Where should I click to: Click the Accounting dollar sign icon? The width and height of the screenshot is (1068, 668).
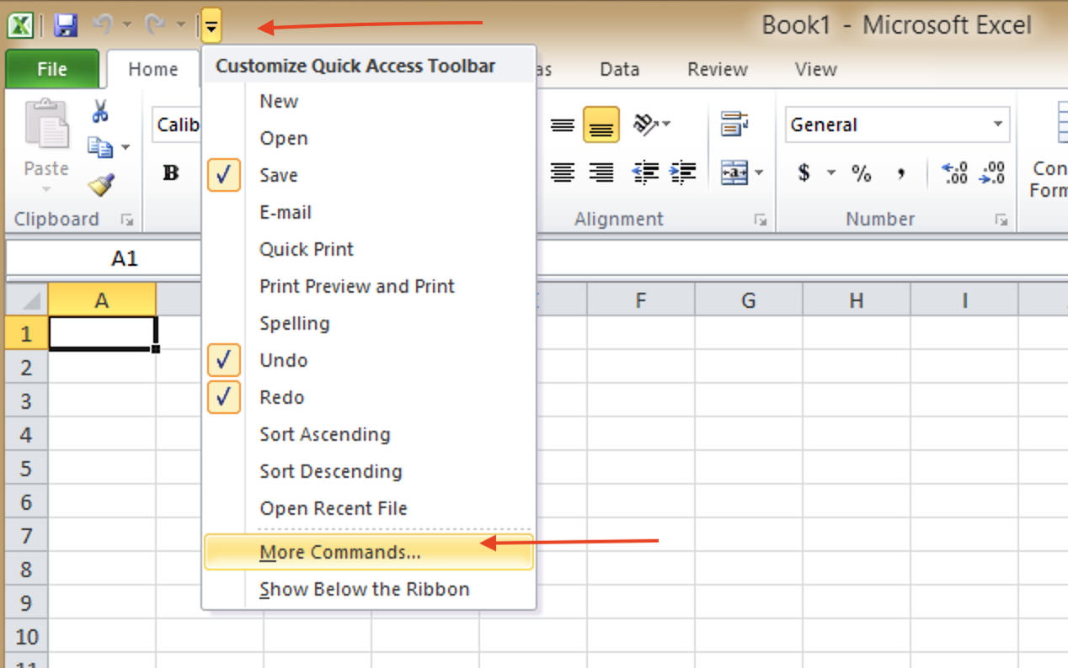pyautogui.click(x=804, y=173)
